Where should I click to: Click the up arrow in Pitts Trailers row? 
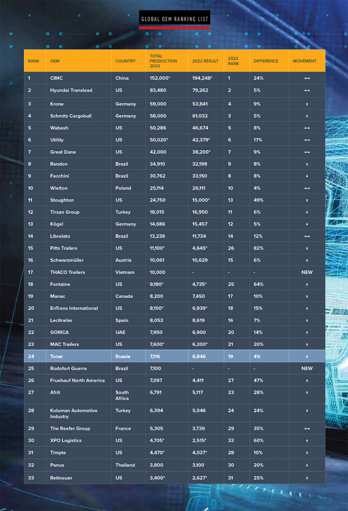click(307, 249)
